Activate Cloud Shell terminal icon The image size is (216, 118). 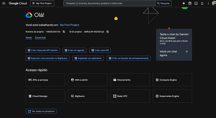tap(196, 3)
